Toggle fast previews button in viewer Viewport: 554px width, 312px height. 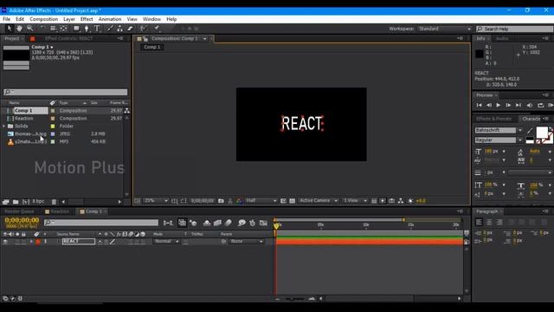(383, 201)
